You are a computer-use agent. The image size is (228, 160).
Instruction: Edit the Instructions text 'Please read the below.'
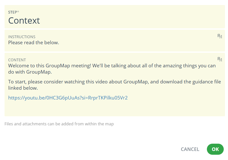point(34,43)
